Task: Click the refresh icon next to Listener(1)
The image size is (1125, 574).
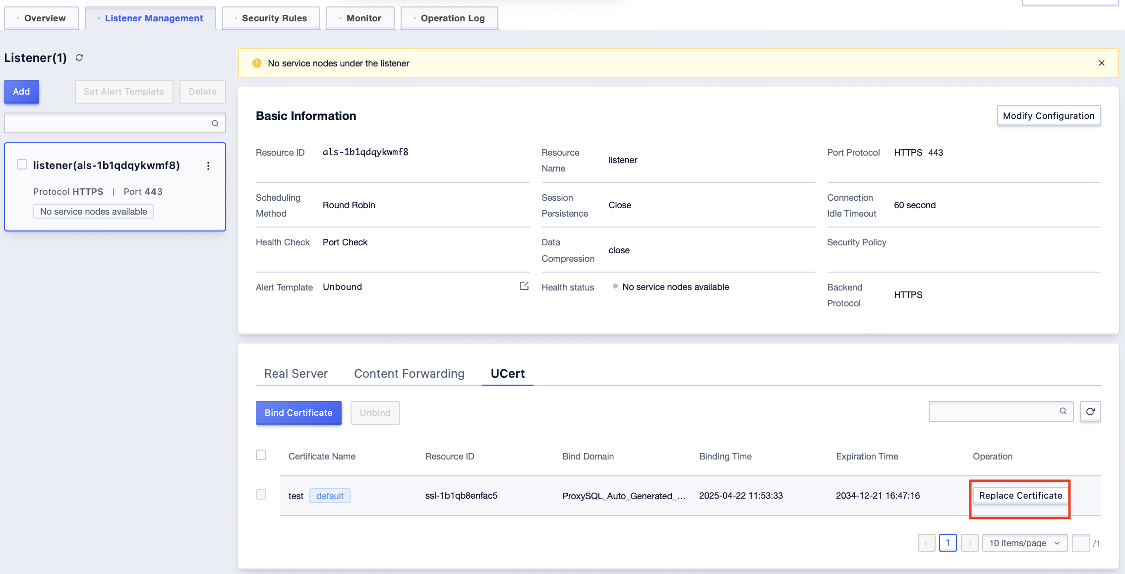Action: click(x=79, y=58)
